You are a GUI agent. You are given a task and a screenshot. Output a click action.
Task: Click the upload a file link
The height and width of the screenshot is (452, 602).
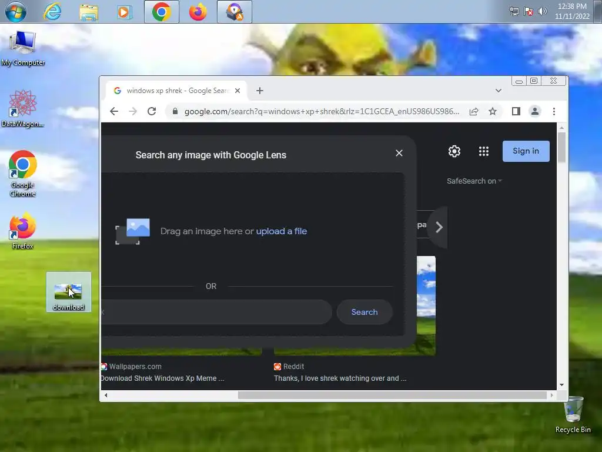(282, 231)
